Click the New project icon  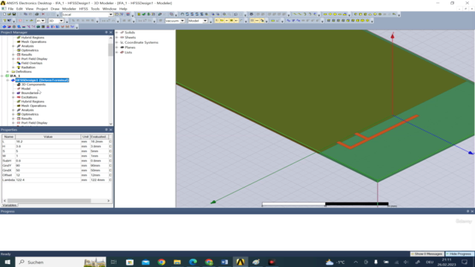coord(4,14)
